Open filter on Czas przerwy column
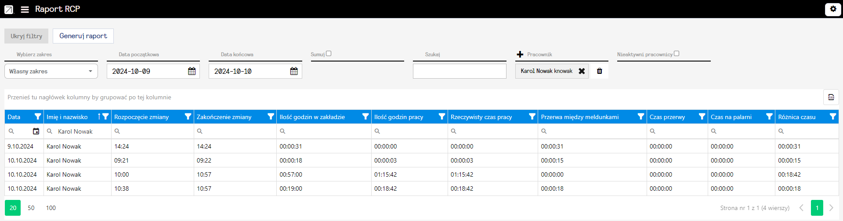The width and height of the screenshot is (843, 221). [x=702, y=117]
